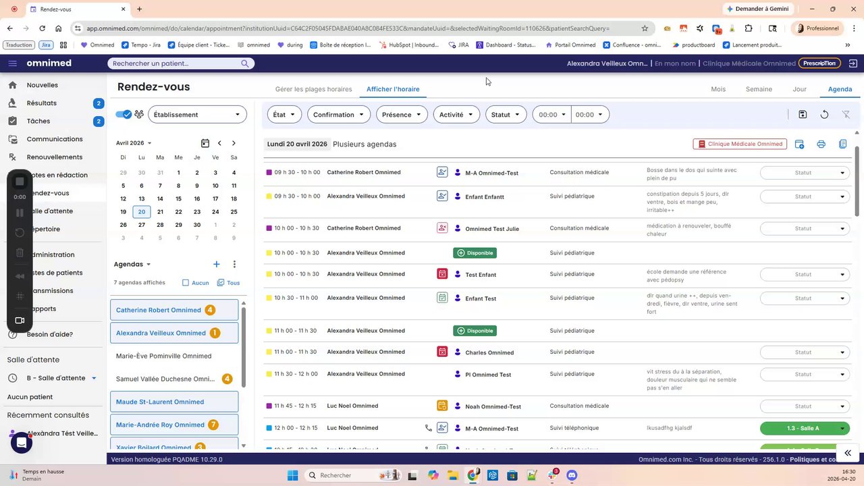The image size is (864, 486).
Task: Go to previous month in mini calendar
Action: [x=219, y=143]
